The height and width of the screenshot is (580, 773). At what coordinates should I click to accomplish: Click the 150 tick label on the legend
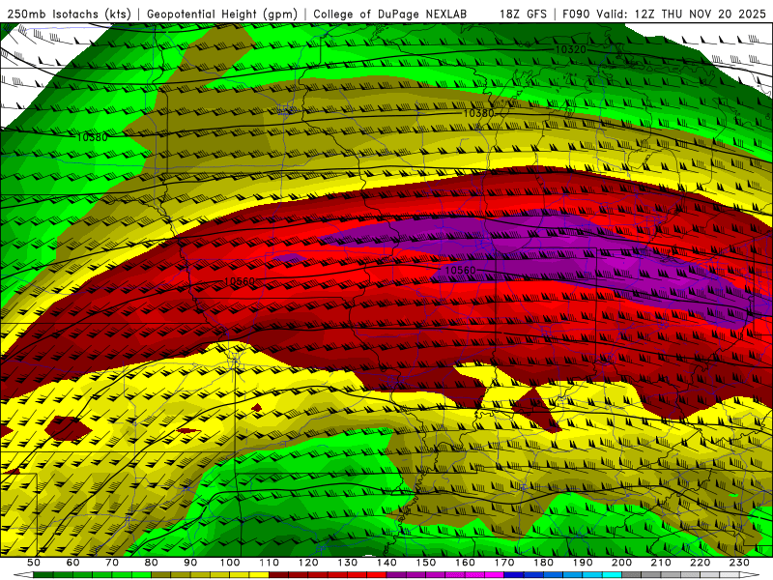click(x=426, y=563)
